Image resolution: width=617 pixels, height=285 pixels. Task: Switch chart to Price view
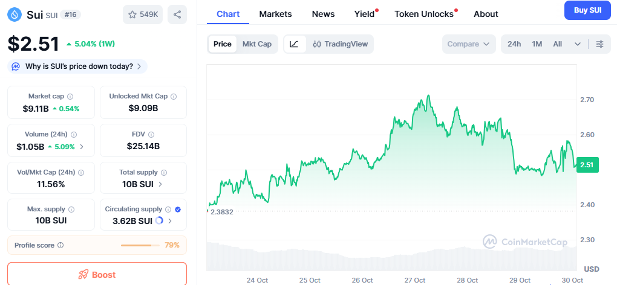pos(222,44)
